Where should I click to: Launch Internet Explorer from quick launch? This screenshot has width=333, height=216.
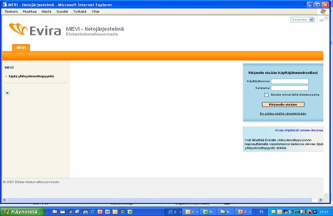(92, 212)
